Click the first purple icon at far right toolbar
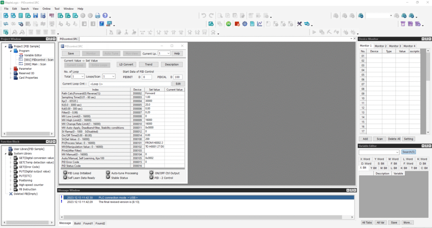 403,24
